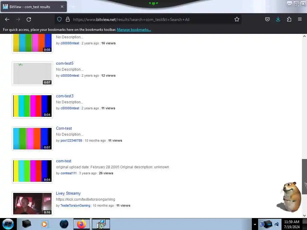Switch to Firefox in the taskbar
Screen dimensions: 307x230
pos(82,224)
